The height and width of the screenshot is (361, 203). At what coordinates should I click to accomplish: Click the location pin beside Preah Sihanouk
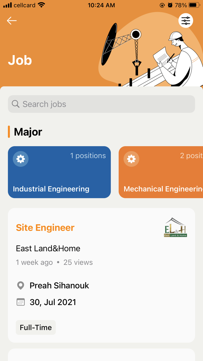pyautogui.click(x=20, y=285)
